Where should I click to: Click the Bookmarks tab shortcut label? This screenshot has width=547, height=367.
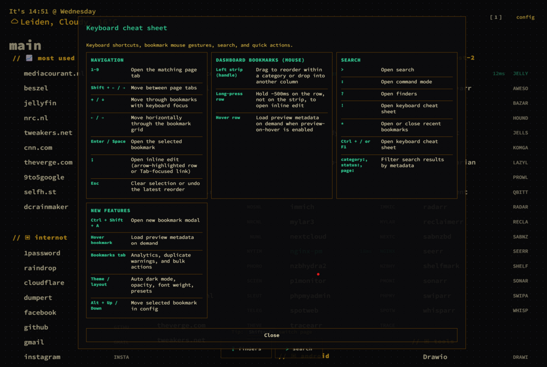click(x=108, y=255)
